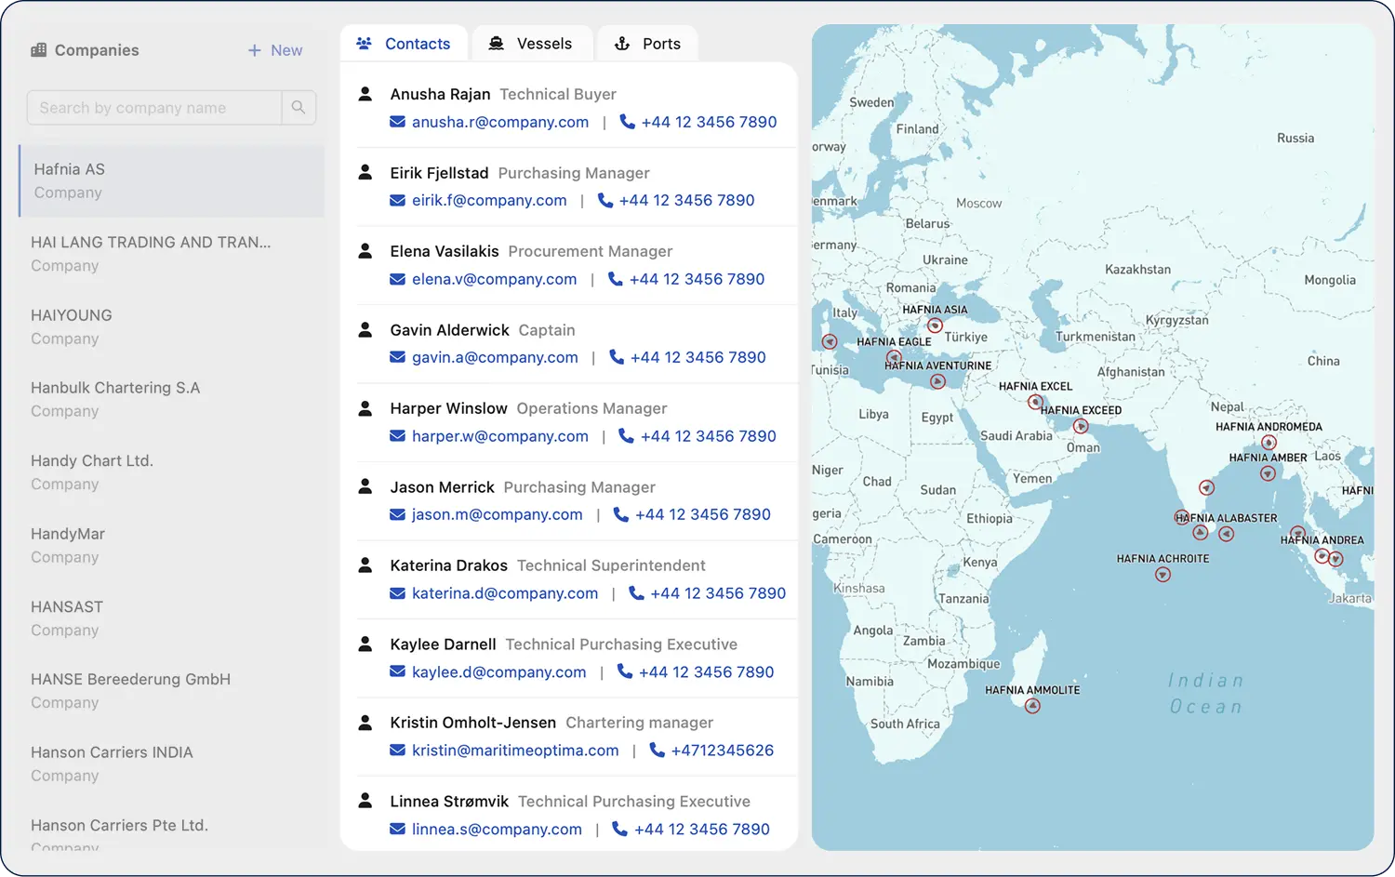Email eirik.f@company.com

pyautogui.click(x=489, y=200)
